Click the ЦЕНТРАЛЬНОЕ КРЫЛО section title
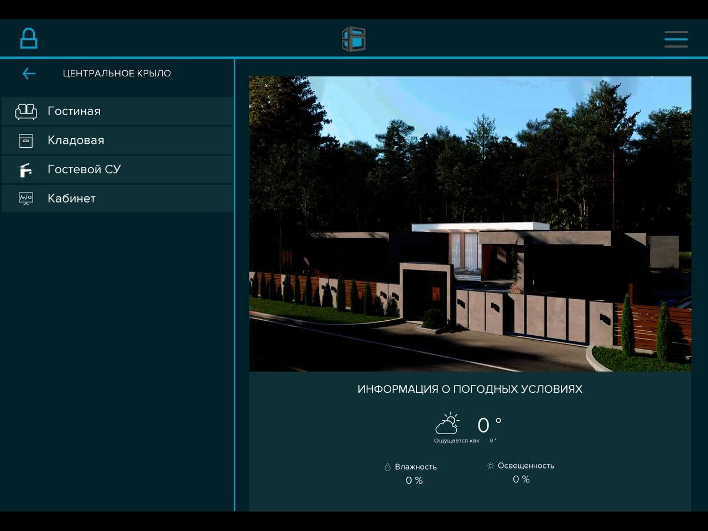Viewport: 708px width, 531px height. click(117, 74)
